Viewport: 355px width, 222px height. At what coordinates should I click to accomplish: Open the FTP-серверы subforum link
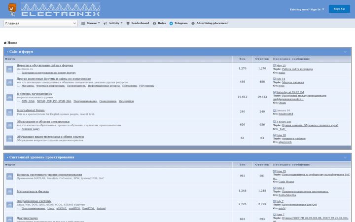pyautogui.click(x=147, y=86)
